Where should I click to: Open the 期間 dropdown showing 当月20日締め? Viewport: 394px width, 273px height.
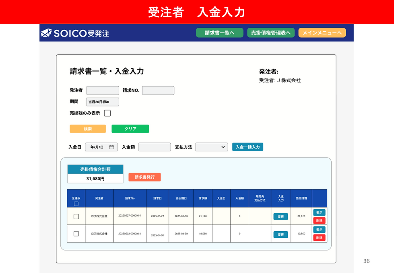pyautogui.click(x=102, y=102)
